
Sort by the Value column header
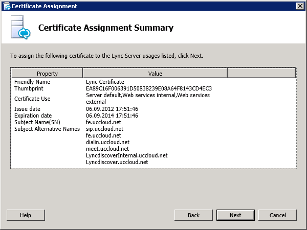[155, 73]
